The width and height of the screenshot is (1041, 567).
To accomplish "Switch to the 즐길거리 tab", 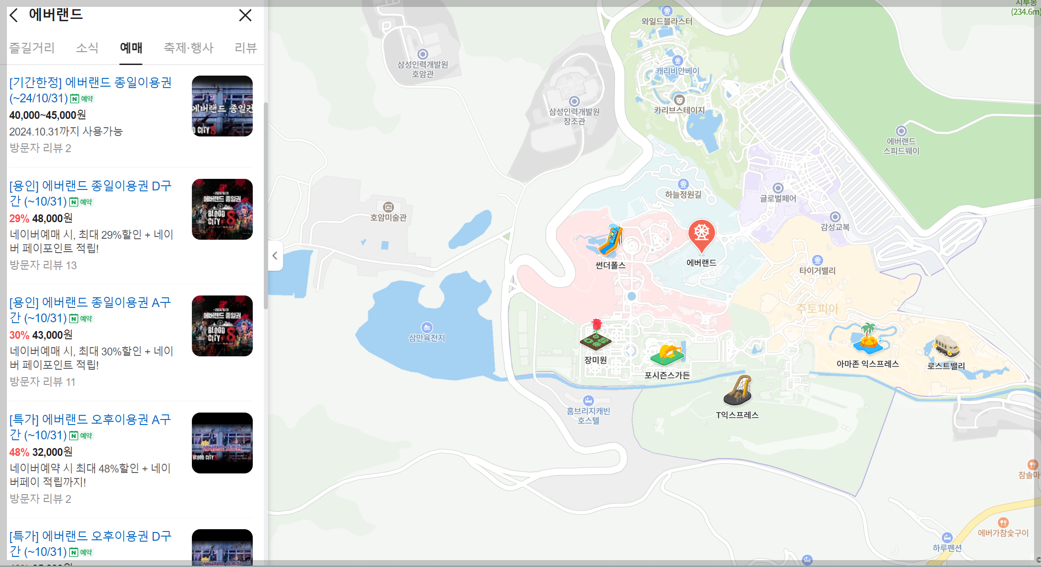I will tap(32, 47).
